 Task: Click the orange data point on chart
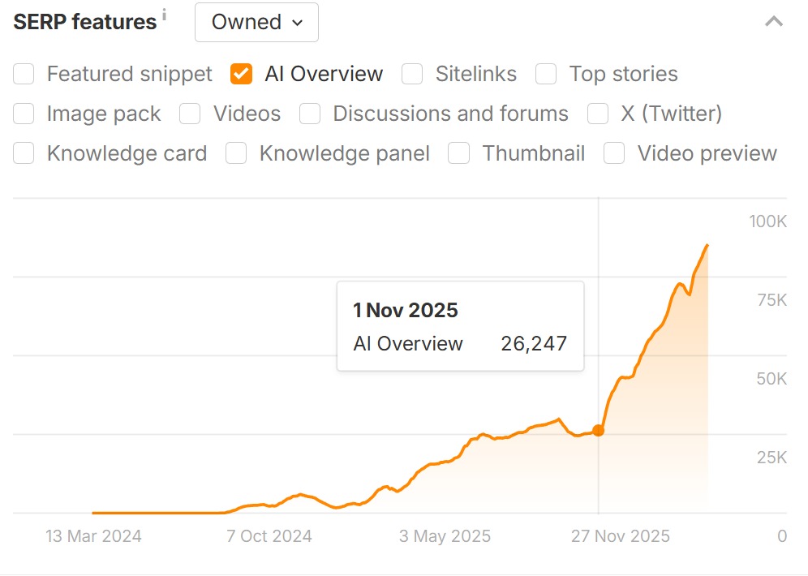[599, 431]
